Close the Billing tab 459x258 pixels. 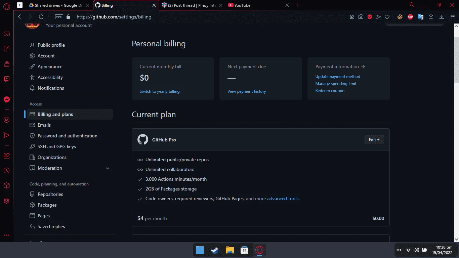click(154, 5)
